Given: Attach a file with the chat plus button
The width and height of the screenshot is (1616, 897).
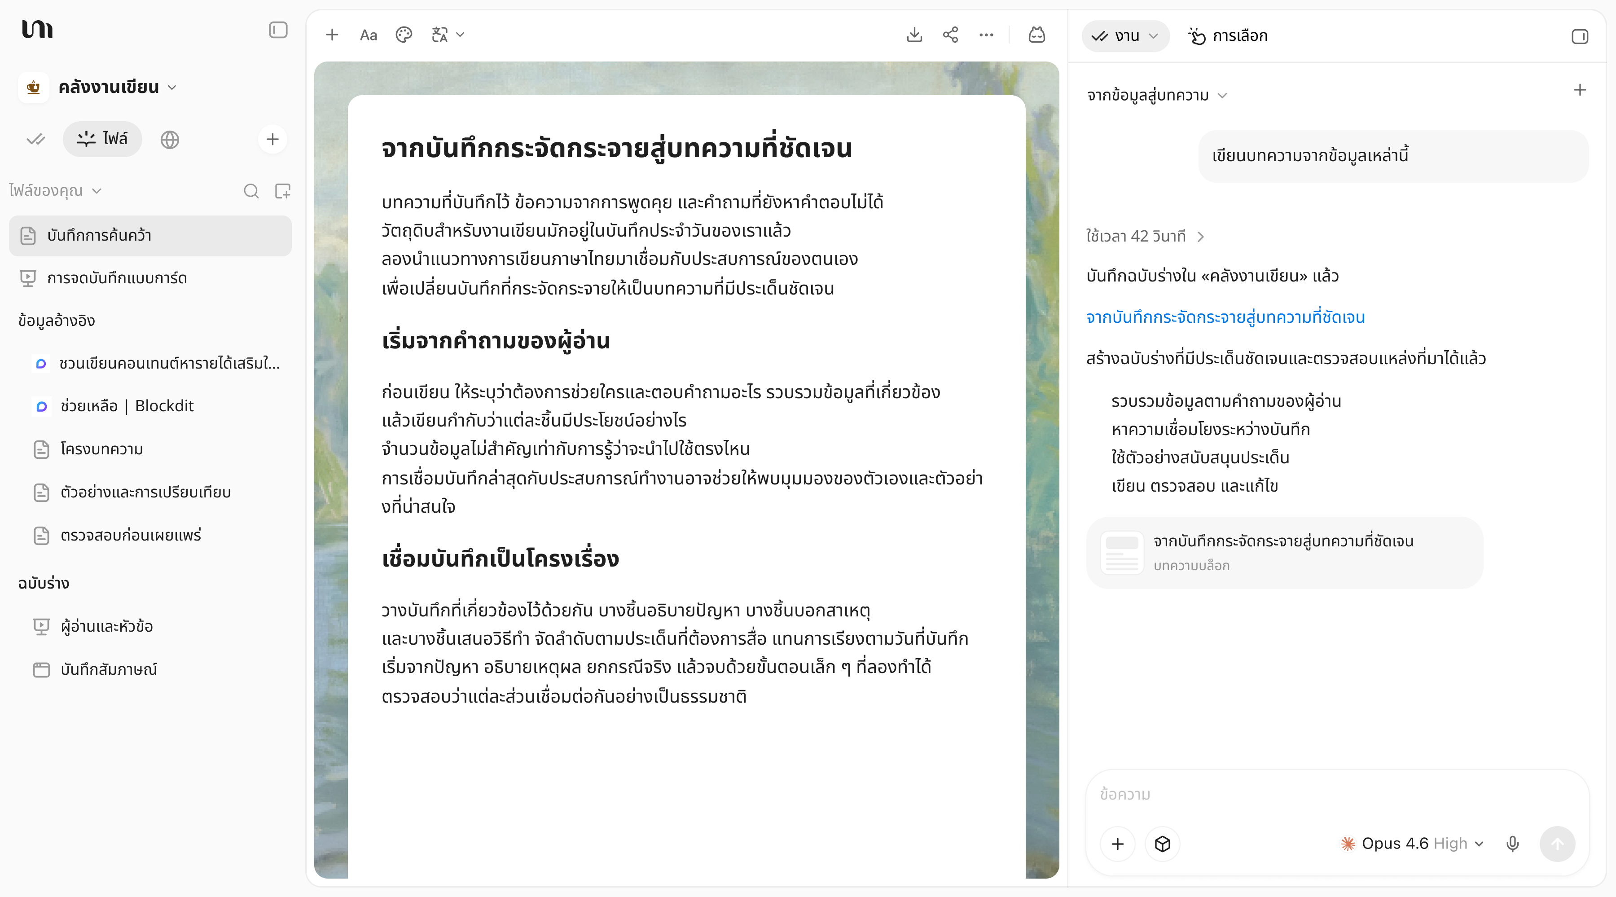Looking at the screenshot, I should click(x=1117, y=844).
